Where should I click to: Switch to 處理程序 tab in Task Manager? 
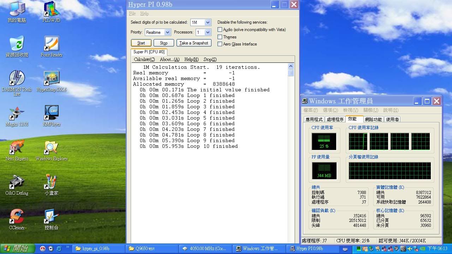[x=335, y=119]
